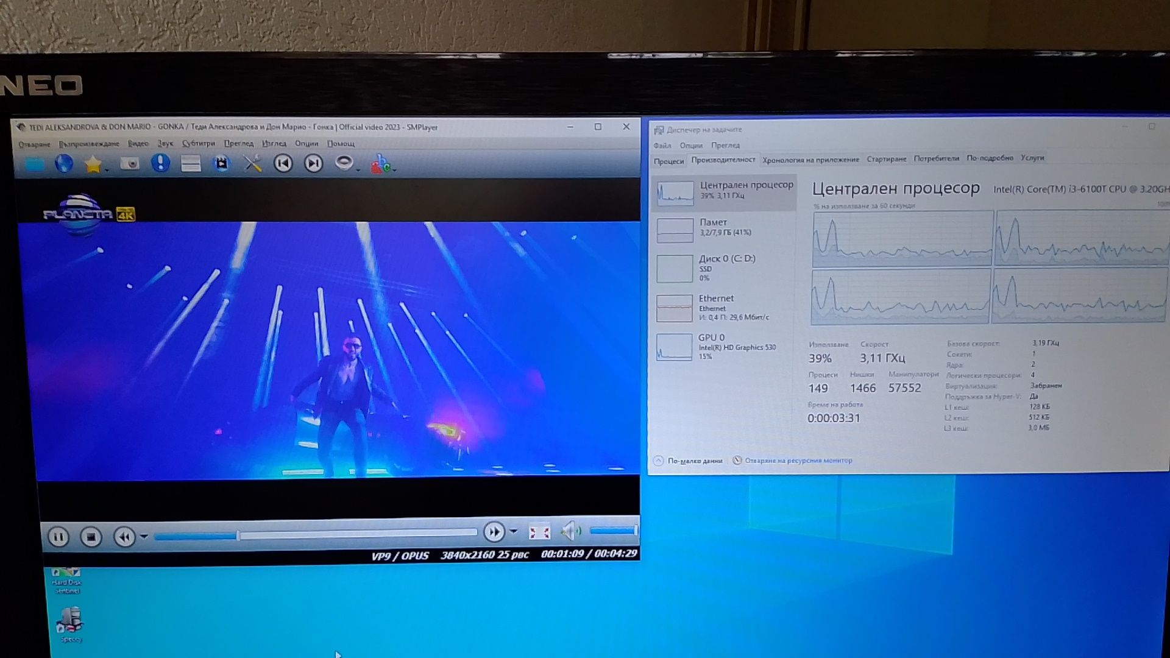Select GPU 0 in the performance sidebar
The width and height of the screenshot is (1170, 658).
[724, 347]
